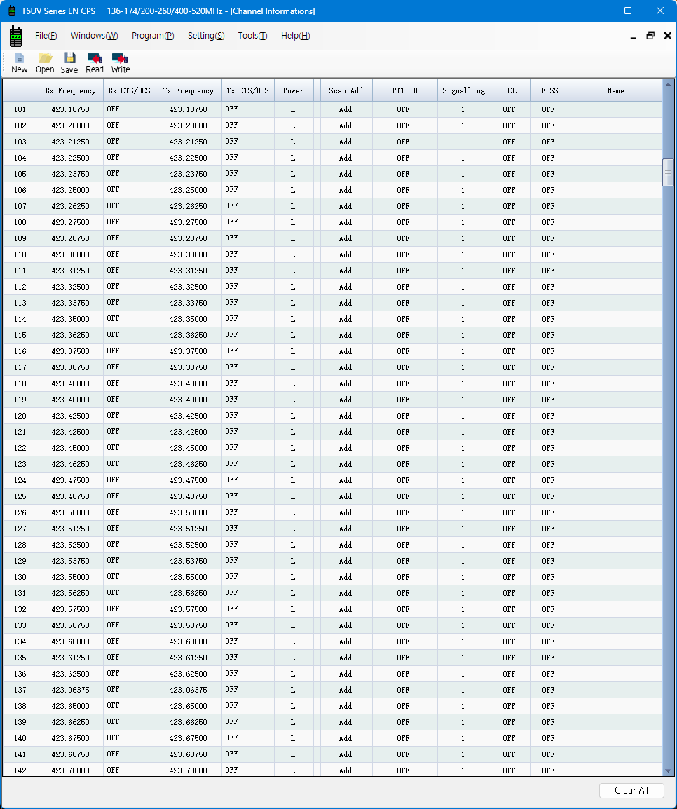
Task: Close the Channel Informations child window
Action: pos(667,36)
